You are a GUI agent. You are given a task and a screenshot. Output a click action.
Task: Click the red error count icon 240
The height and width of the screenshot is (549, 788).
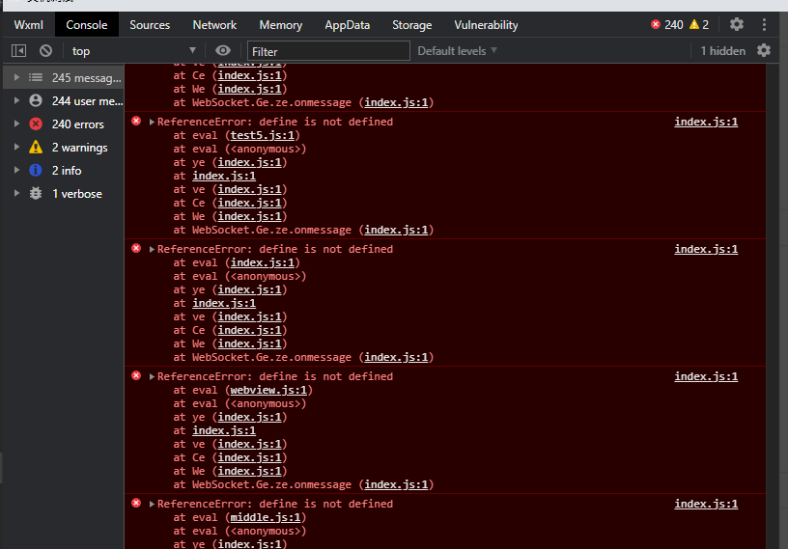click(x=656, y=25)
